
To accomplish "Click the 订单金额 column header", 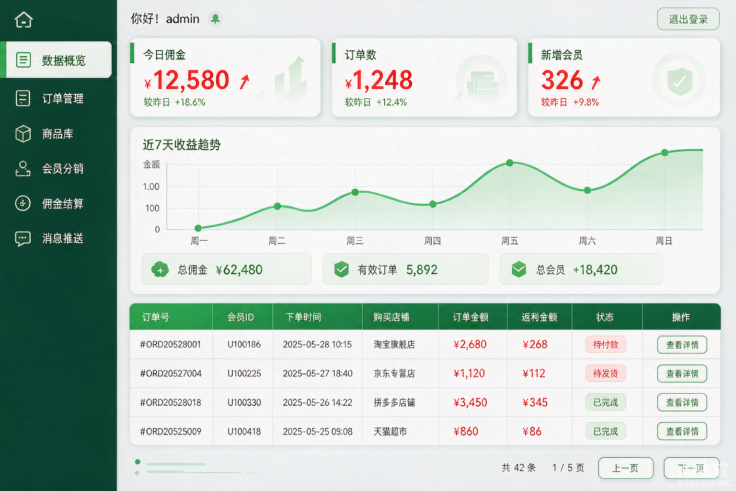I will click(x=471, y=317).
